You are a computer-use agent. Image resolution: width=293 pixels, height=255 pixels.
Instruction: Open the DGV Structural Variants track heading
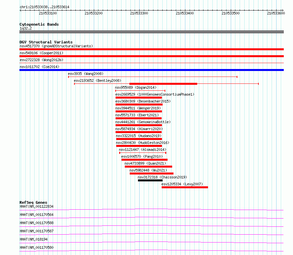click(x=46, y=42)
